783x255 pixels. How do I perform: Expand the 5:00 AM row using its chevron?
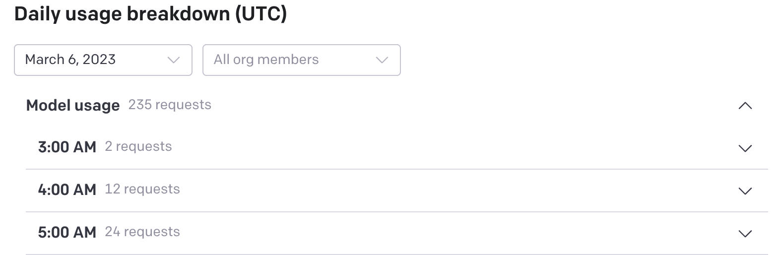745,234
